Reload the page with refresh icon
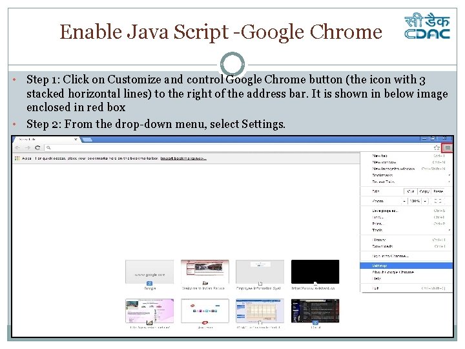 pyautogui.click(x=37, y=147)
